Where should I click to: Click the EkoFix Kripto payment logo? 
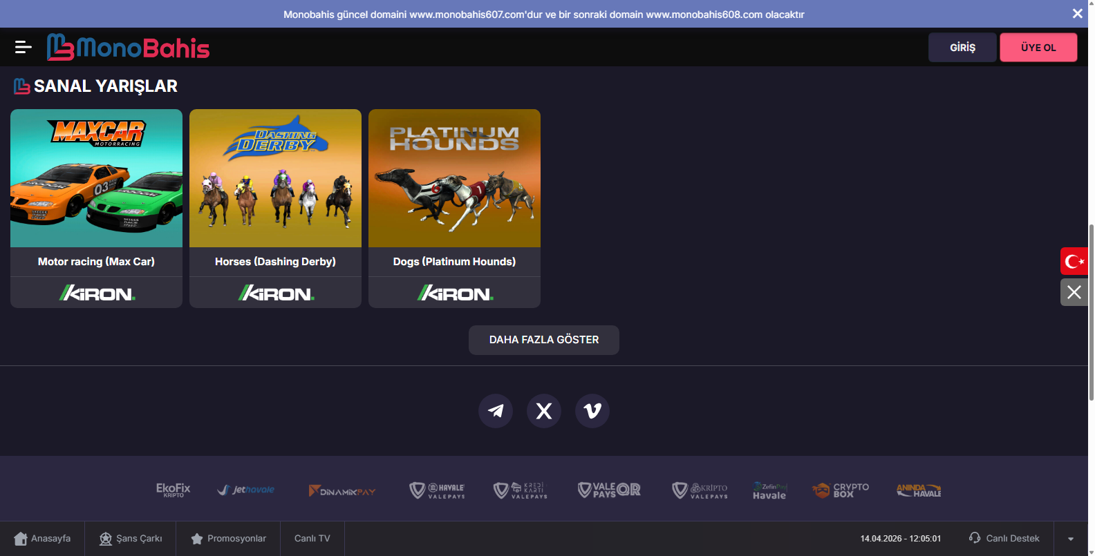(173, 490)
